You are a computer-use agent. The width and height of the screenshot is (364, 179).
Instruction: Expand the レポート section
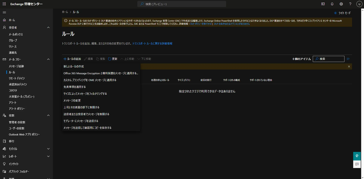[x=48, y=156]
